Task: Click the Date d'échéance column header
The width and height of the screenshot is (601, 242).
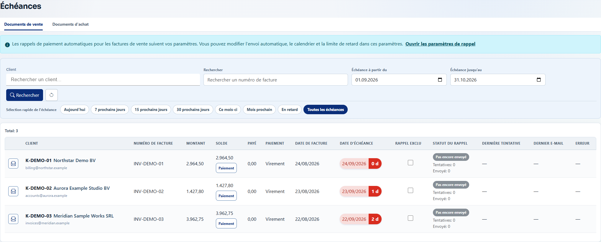Action: [356, 143]
